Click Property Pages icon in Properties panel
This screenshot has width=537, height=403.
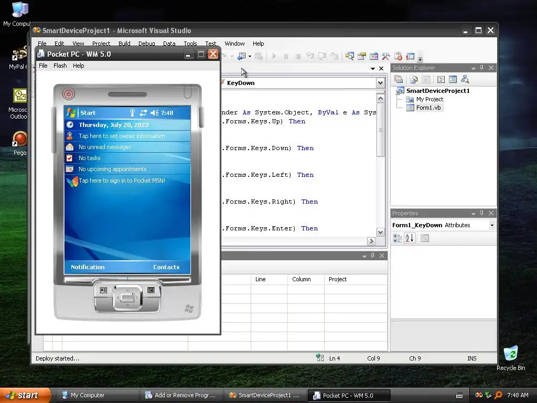pos(425,238)
